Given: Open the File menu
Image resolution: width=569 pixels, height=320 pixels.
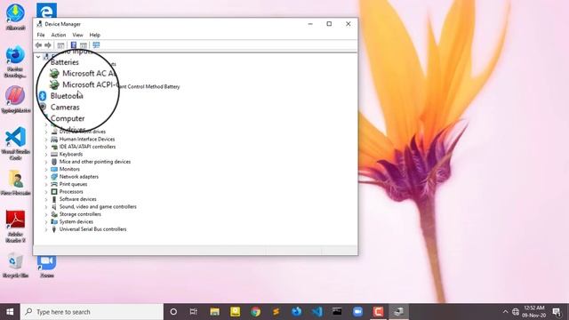Looking at the screenshot, I should pos(41,35).
